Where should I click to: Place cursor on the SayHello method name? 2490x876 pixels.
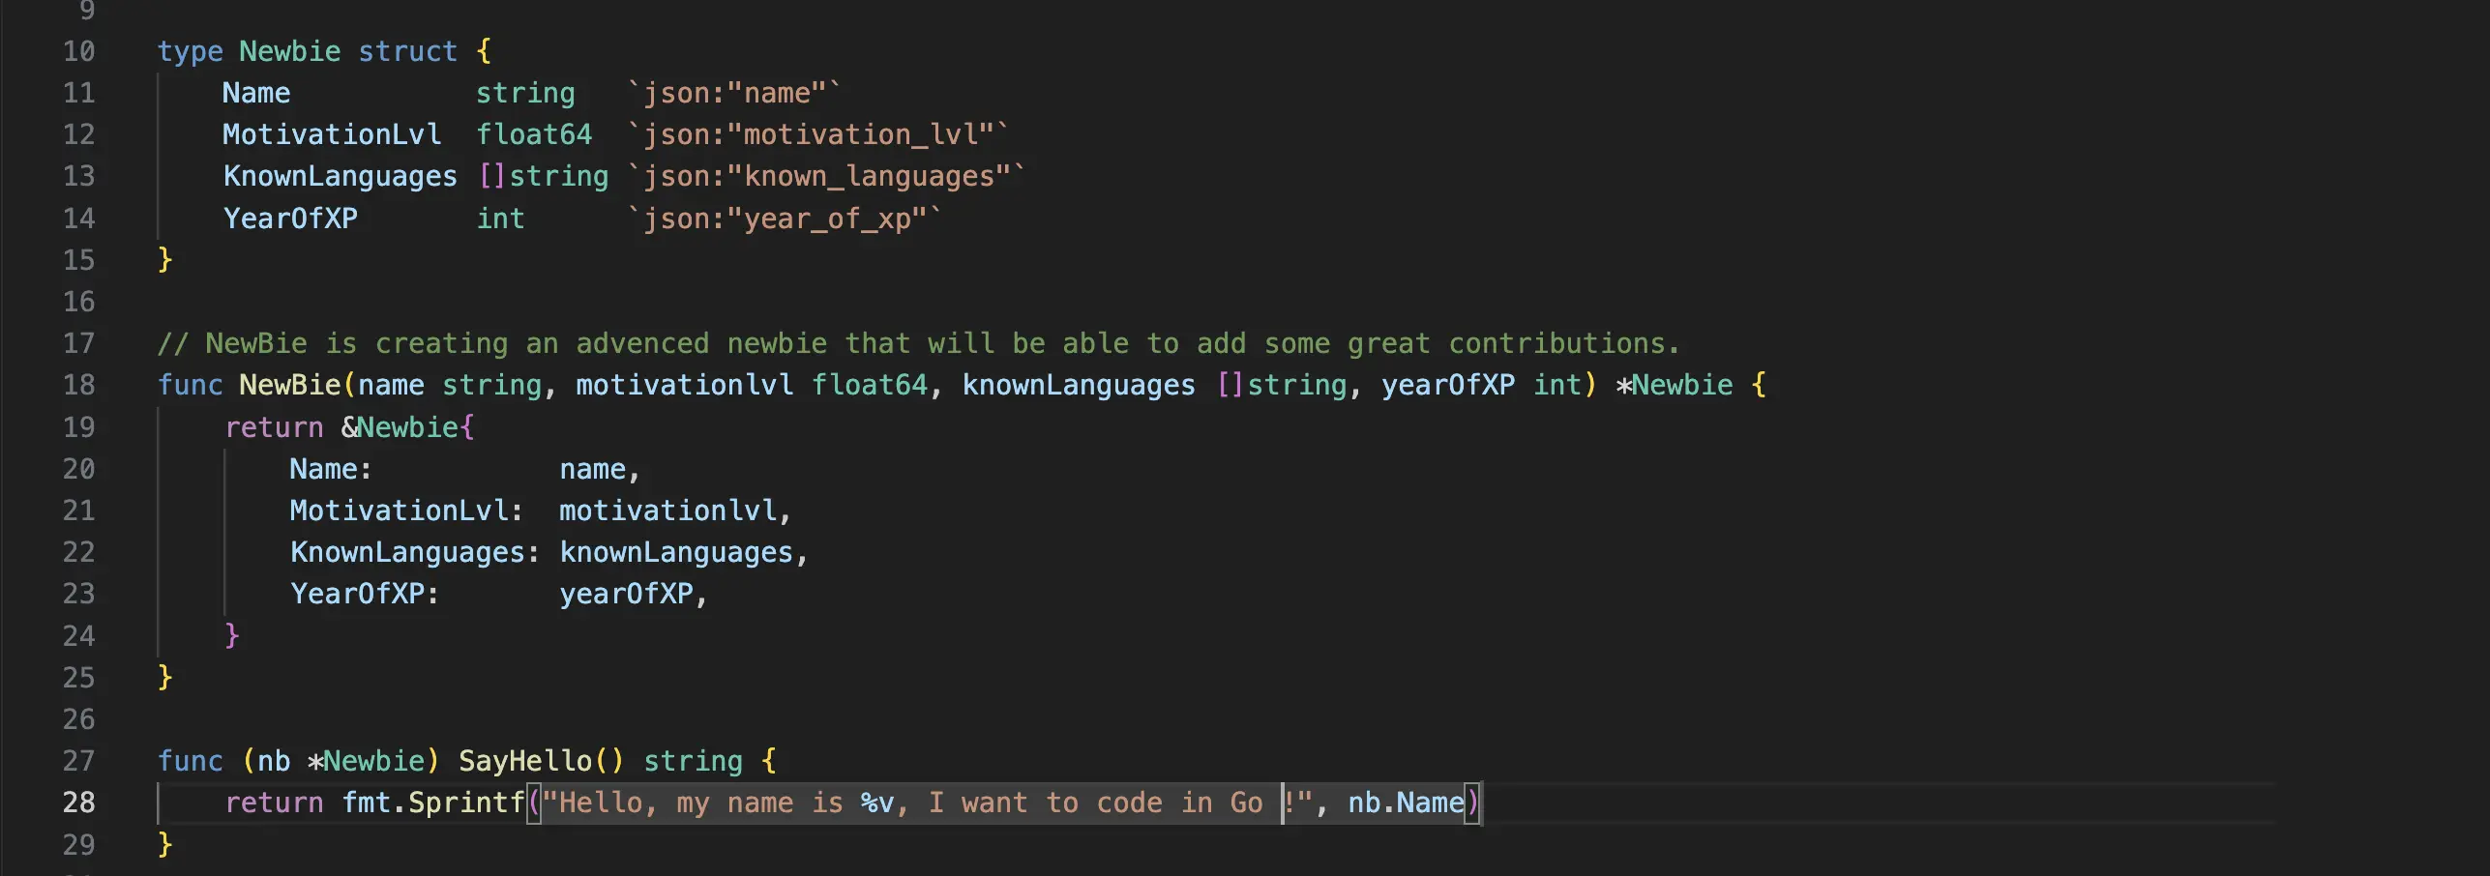click(524, 761)
